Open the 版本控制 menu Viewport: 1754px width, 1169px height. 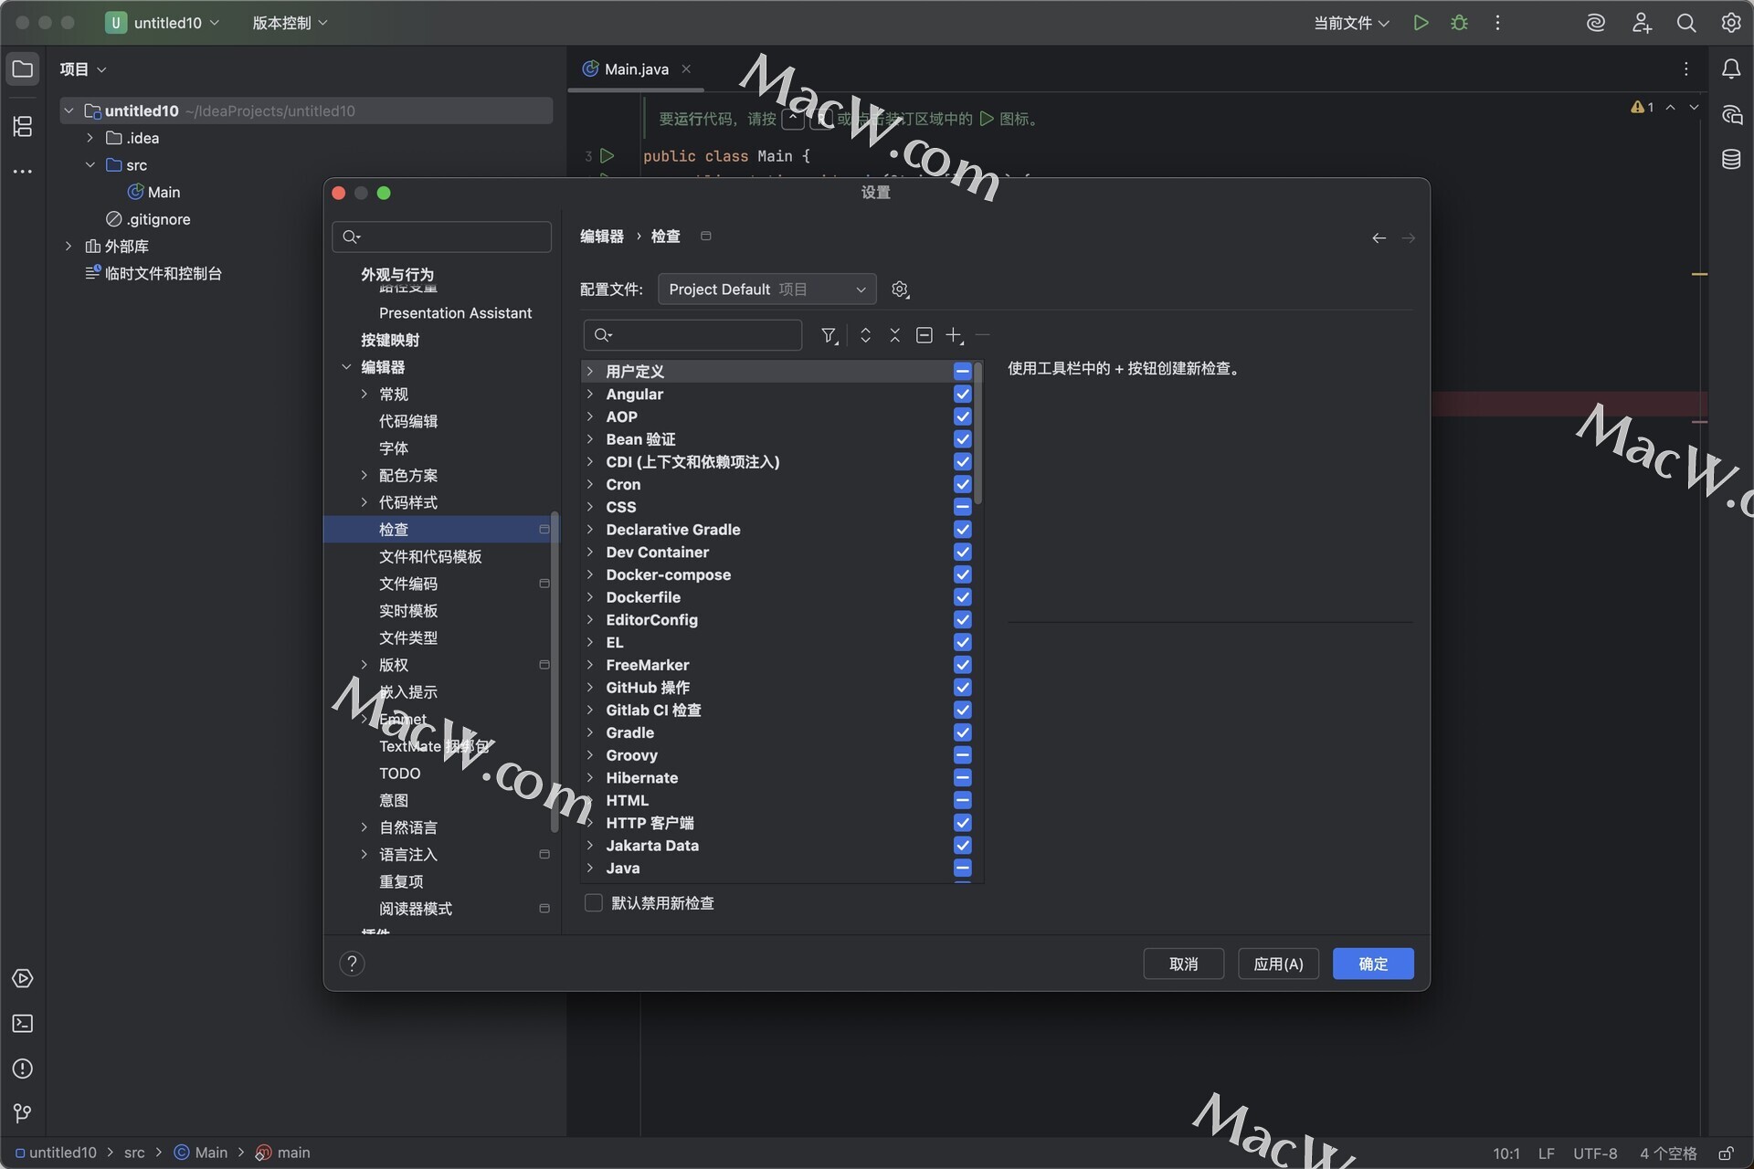[290, 23]
